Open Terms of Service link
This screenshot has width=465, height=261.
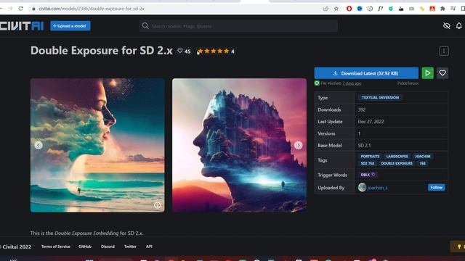(56, 246)
